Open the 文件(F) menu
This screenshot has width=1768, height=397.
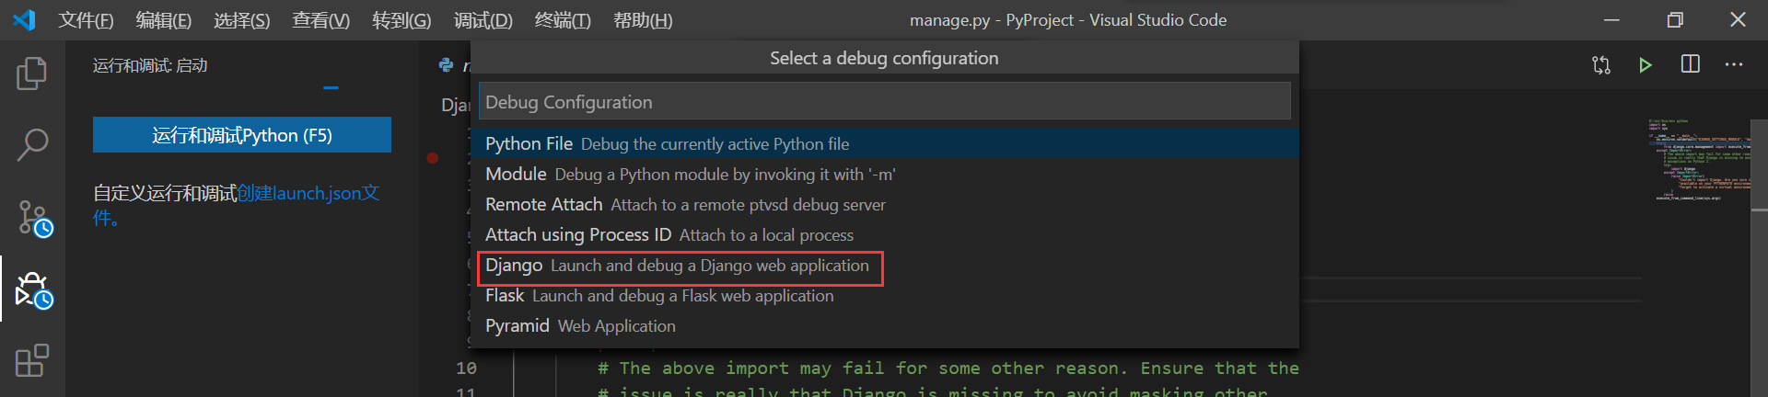86,20
